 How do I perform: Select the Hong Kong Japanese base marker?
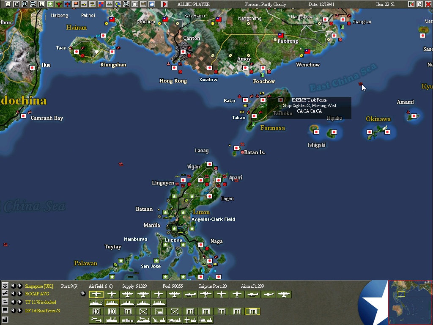(x=174, y=68)
